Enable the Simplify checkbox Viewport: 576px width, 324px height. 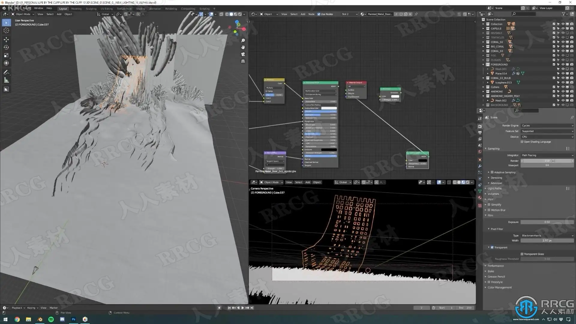(489, 205)
